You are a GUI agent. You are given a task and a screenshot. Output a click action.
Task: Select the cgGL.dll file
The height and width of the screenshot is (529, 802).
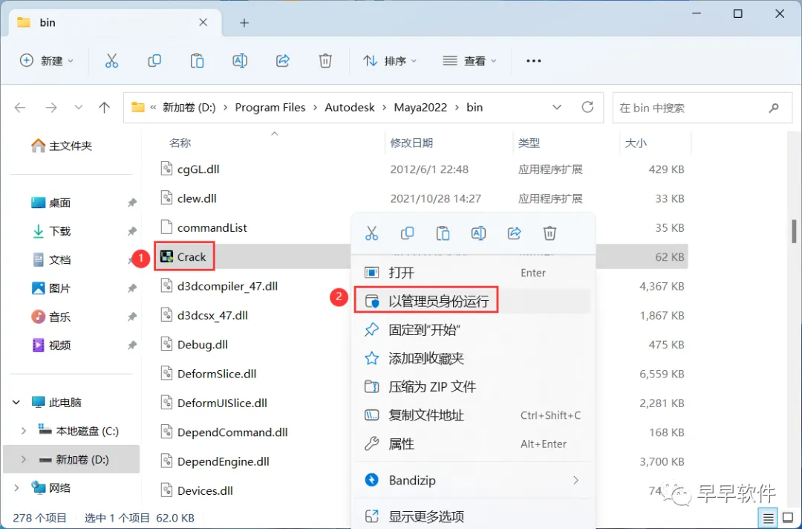coord(190,169)
